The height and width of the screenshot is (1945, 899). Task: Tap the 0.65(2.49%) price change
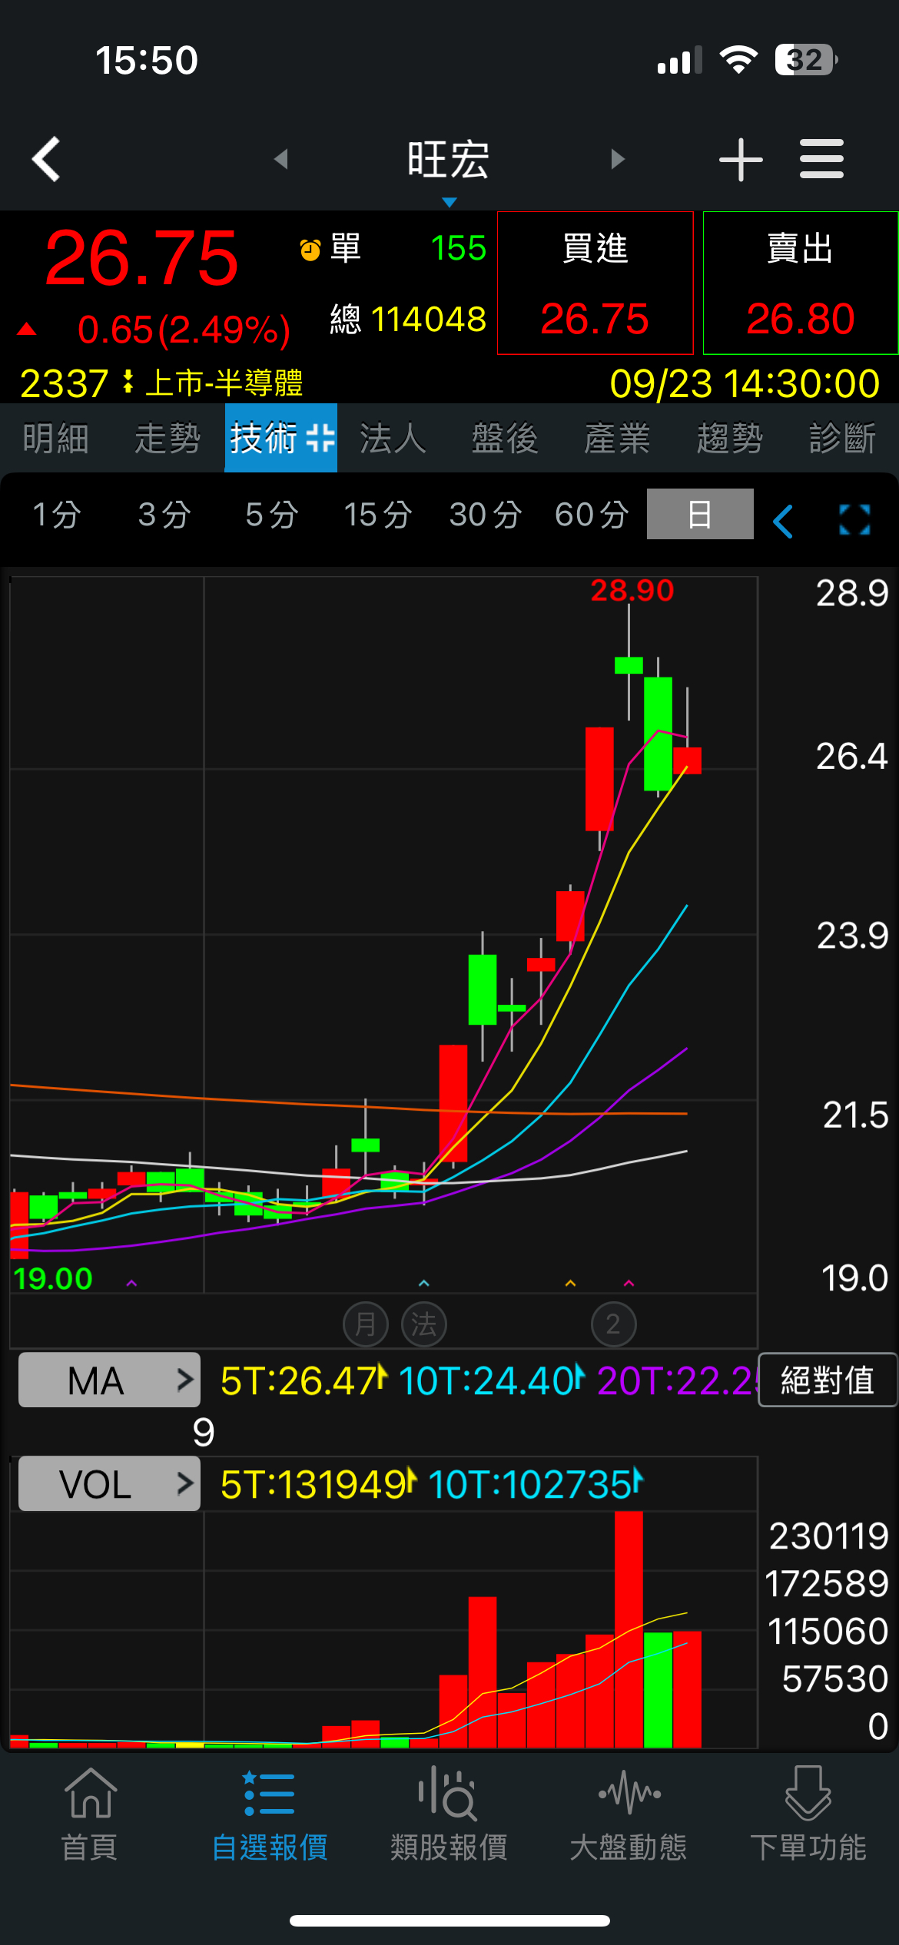click(x=184, y=330)
